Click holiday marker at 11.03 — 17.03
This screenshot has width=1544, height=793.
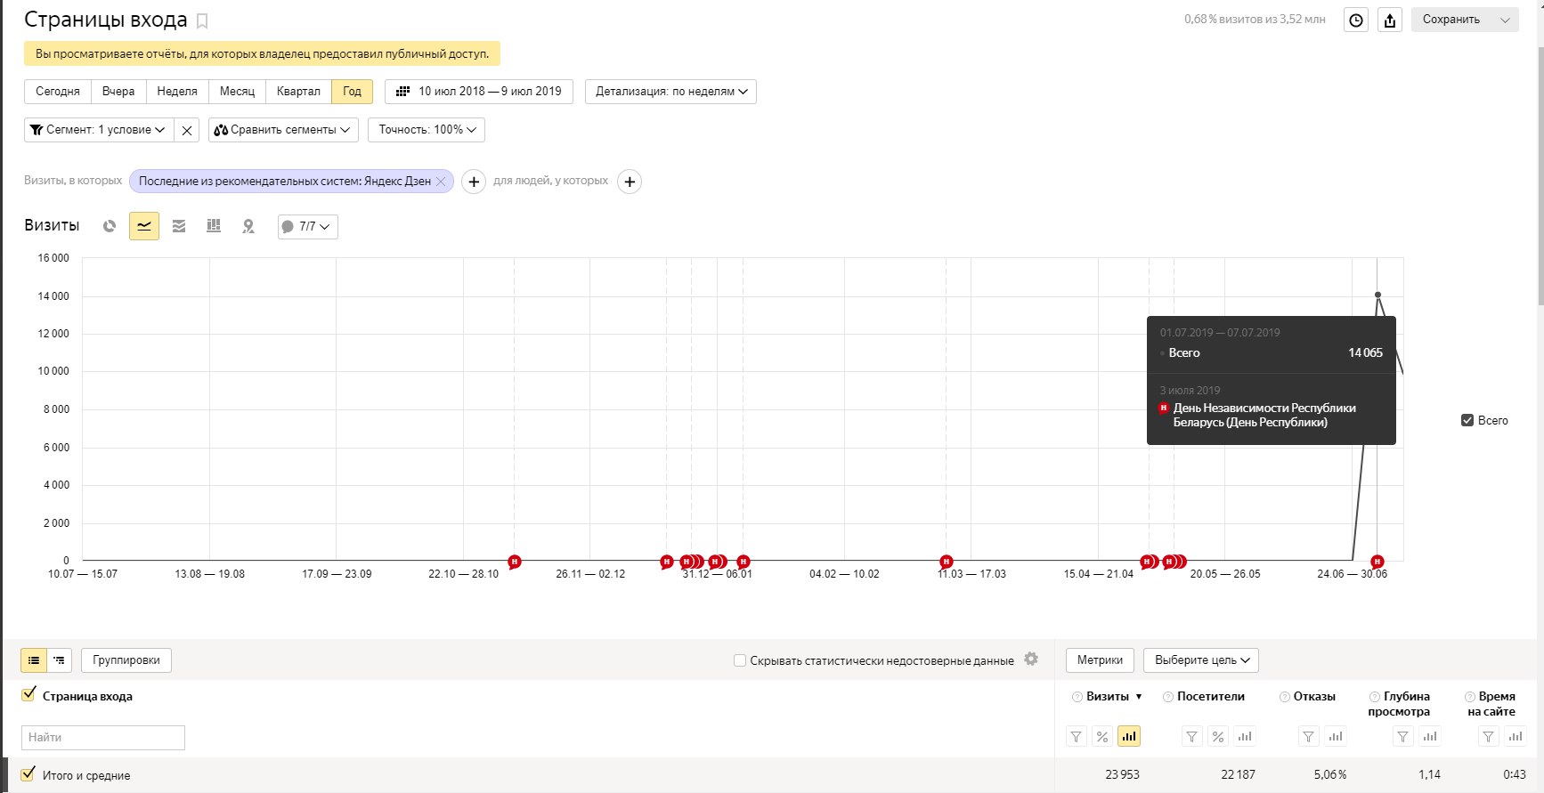pyautogui.click(x=947, y=562)
